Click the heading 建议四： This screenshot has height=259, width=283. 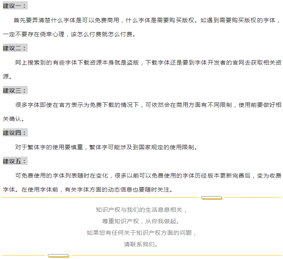tap(15, 132)
